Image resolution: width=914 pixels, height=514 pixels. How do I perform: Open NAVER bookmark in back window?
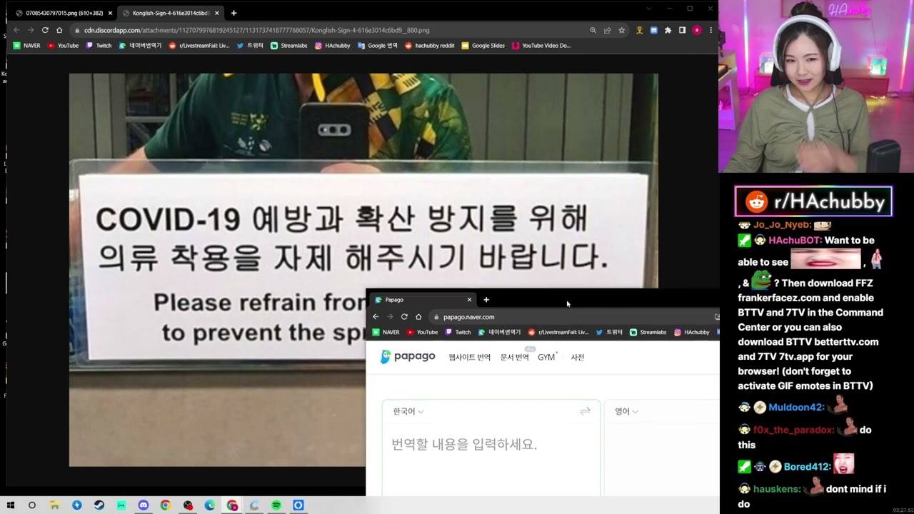tap(27, 46)
